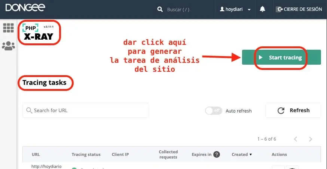Click the Refresh button
The height and width of the screenshot is (169, 327).
point(293,110)
